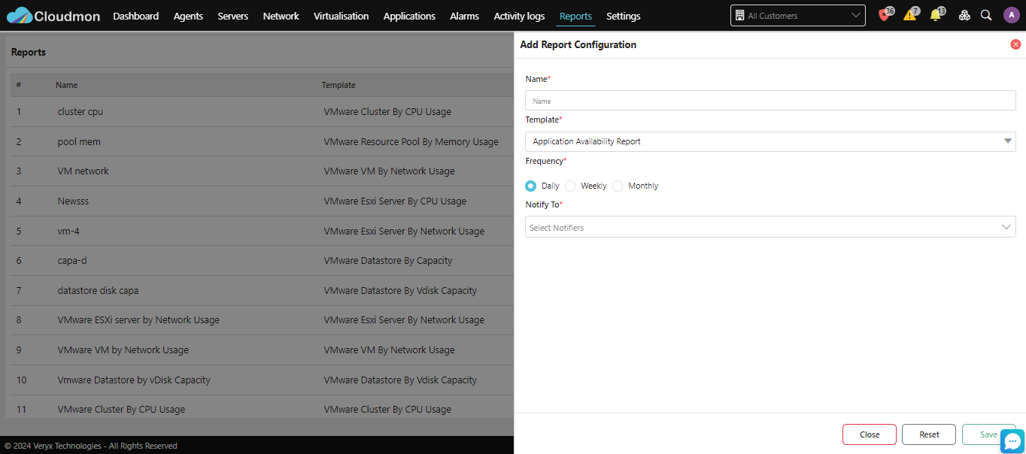Select the Daily frequency radio button
1026x454 pixels.
(x=531, y=186)
